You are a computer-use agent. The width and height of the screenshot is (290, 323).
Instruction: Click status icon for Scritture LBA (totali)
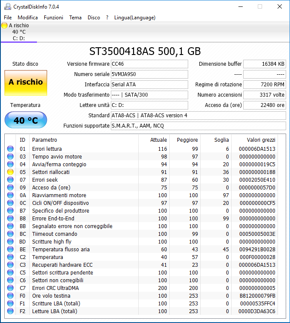click(x=10, y=303)
